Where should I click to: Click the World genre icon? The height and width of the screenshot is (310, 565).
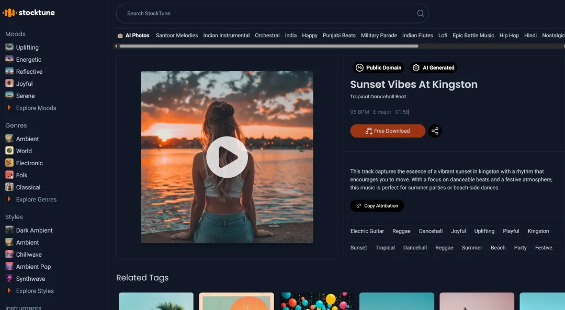coord(9,151)
